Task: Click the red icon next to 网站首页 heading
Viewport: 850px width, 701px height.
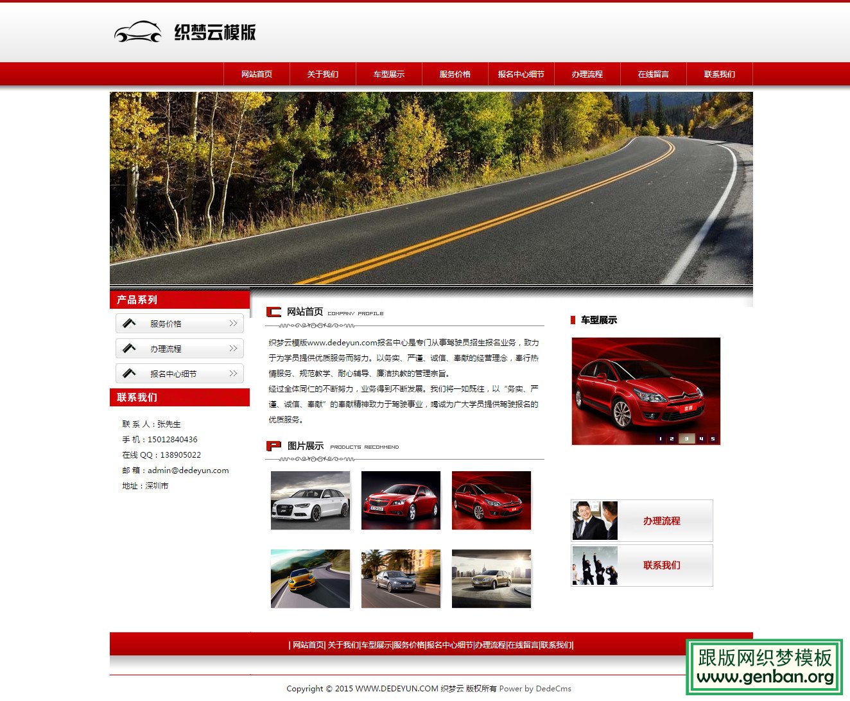Action: coord(273,312)
